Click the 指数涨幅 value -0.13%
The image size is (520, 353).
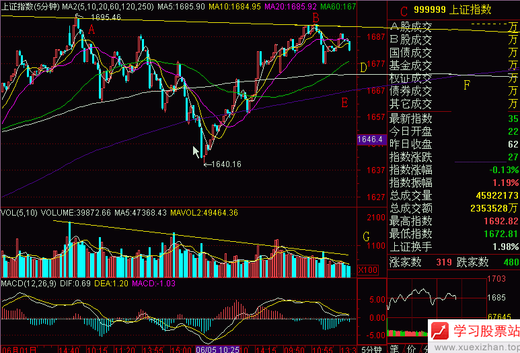(x=504, y=170)
